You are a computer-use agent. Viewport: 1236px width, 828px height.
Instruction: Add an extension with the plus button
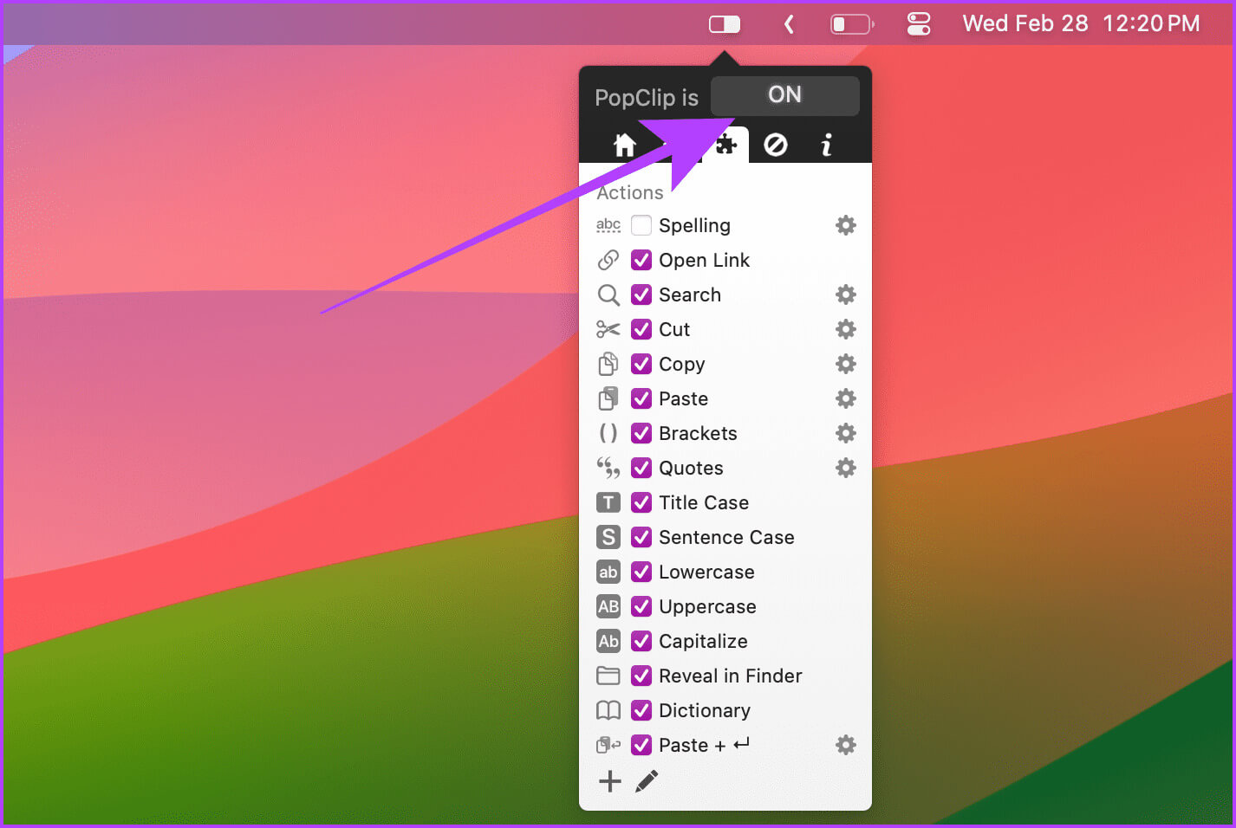click(610, 781)
